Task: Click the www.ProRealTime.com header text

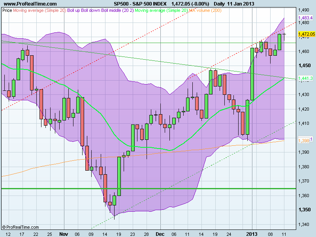Action: (x=30, y=4)
